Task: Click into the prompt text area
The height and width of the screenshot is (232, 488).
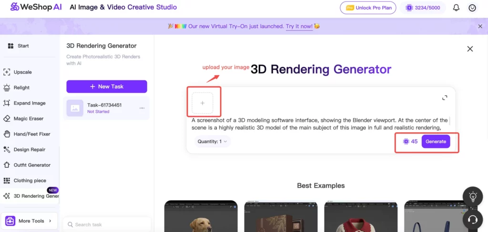Action: 320,124
